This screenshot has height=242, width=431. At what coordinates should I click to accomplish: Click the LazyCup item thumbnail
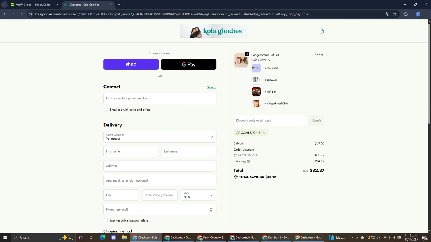tap(256, 80)
